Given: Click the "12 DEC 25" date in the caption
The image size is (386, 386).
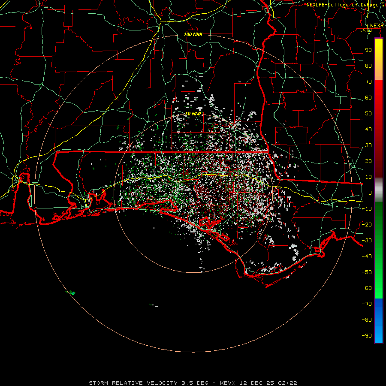Looking at the screenshot, I should [x=257, y=383].
